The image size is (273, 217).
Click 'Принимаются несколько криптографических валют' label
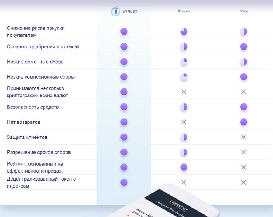(37, 92)
